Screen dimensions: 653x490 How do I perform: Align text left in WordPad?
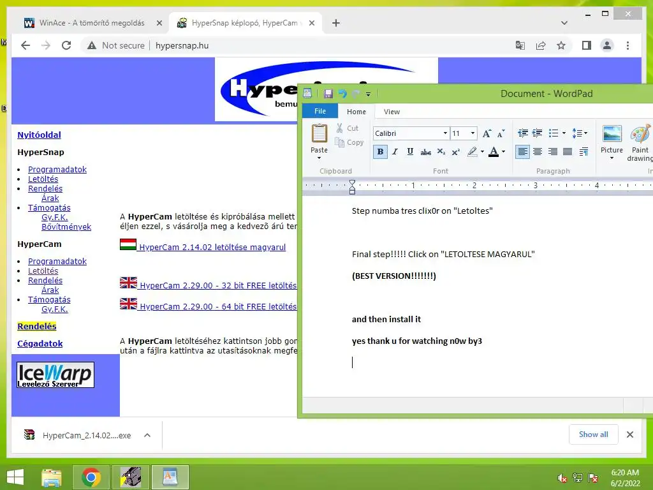pyautogui.click(x=522, y=152)
